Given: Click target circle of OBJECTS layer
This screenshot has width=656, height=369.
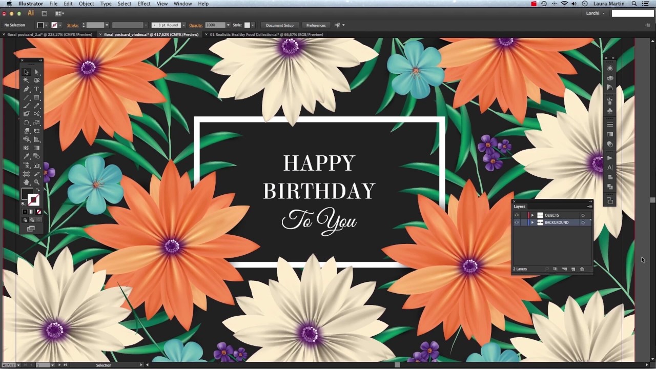Looking at the screenshot, I should 583,215.
